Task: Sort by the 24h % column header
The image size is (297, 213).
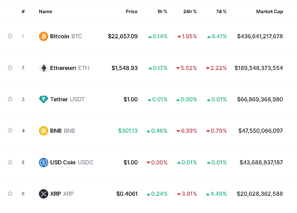Action: pos(190,12)
